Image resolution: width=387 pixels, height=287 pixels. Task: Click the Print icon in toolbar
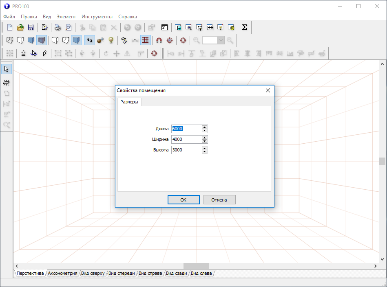point(58,27)
